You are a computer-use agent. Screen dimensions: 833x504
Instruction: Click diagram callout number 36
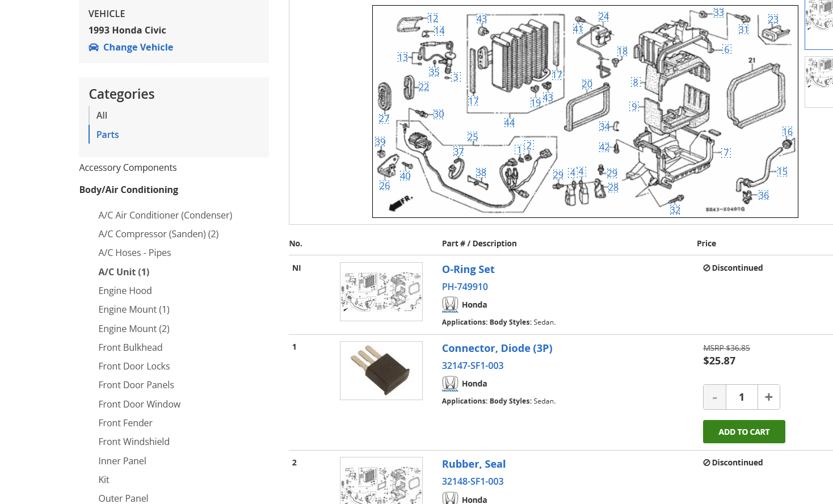coord(763,195)
